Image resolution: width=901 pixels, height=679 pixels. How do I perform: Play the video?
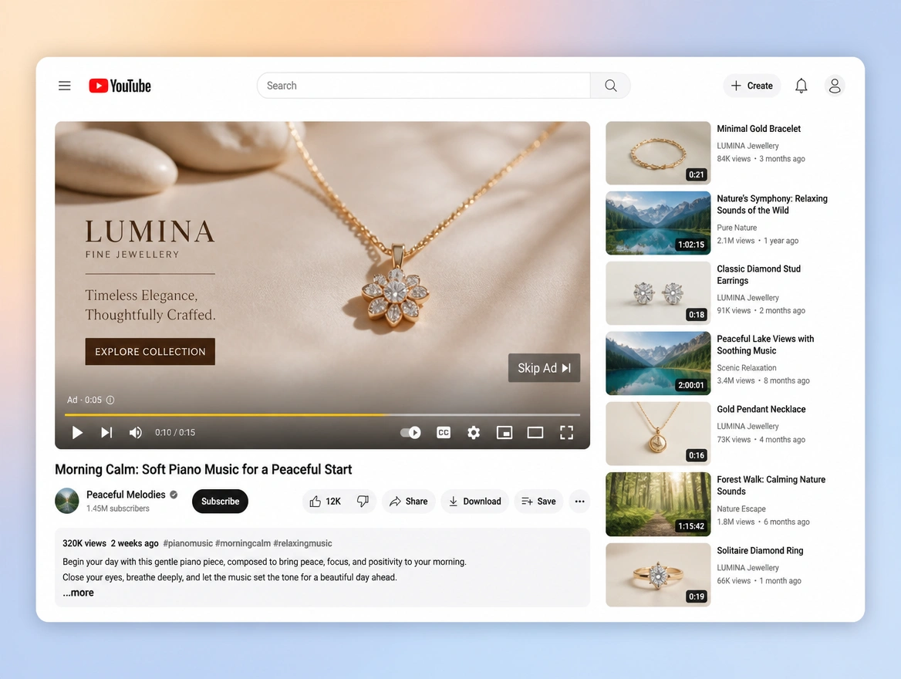pyautogui.click(x=77, y=432)
